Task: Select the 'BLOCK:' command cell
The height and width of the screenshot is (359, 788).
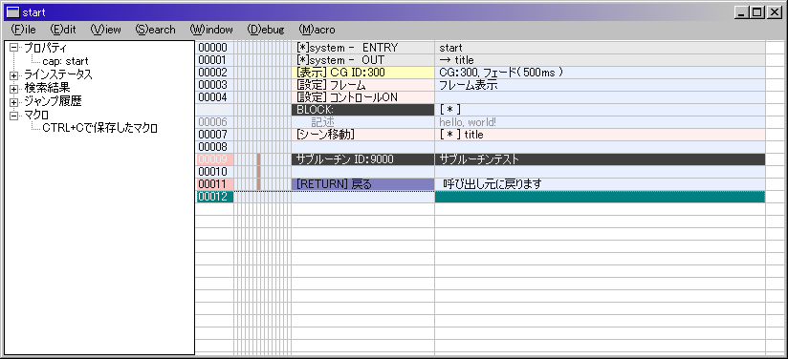Action: (x=362, y=110)
